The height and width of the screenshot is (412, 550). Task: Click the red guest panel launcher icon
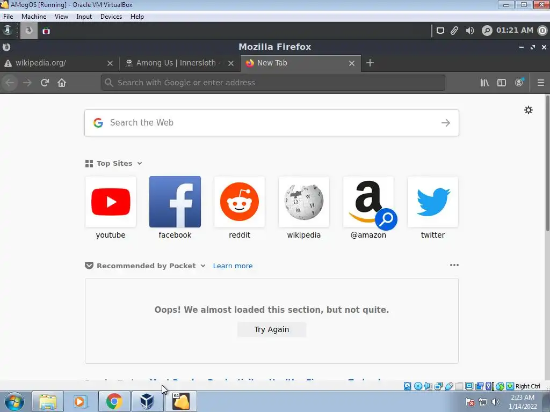(x=46, y=31)
